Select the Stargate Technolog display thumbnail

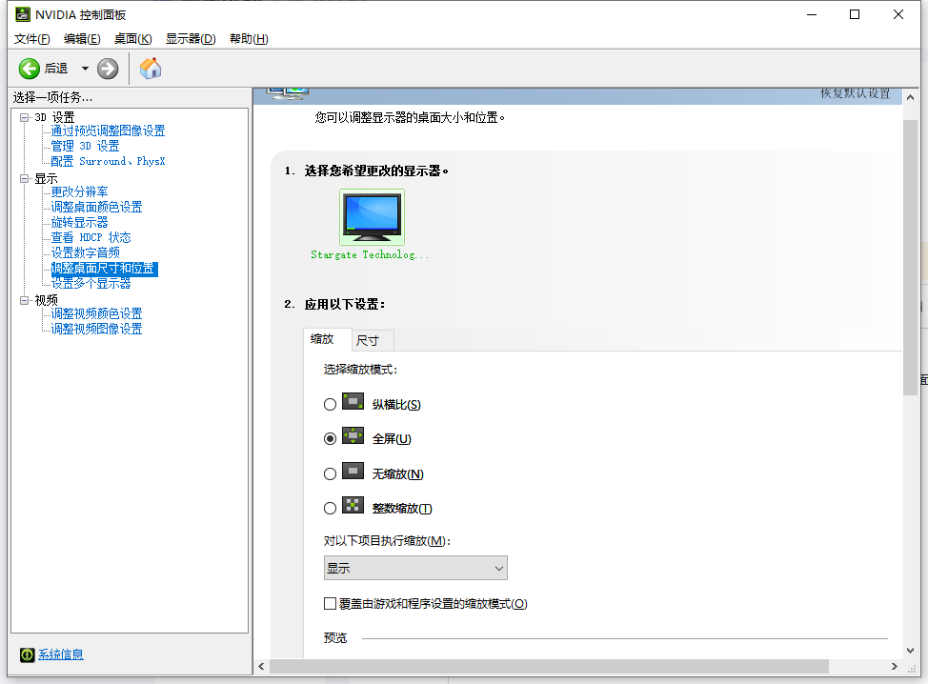372,217
